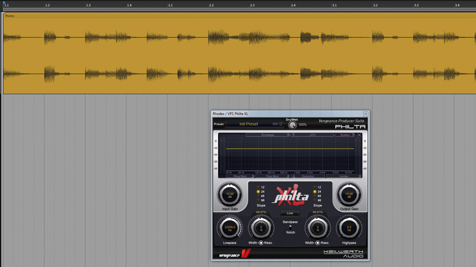The height and width of the screenshot is (267, 476).
Task: Jump to ruler position 3.2
Action: pos(376,5)
